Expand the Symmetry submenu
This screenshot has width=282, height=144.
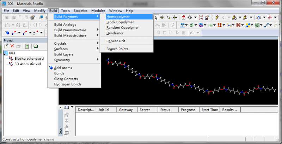[x=74, y=60]
